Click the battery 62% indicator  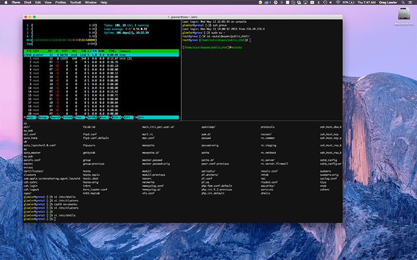(x=349, y=3)
